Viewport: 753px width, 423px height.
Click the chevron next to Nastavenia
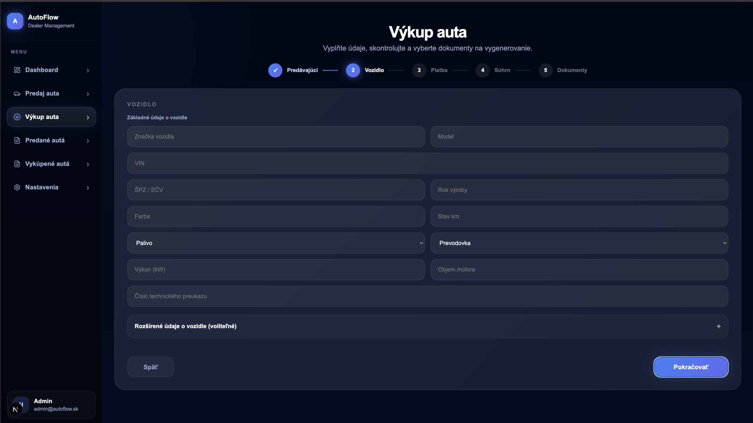pyautogui.click(x=88, y=188)
